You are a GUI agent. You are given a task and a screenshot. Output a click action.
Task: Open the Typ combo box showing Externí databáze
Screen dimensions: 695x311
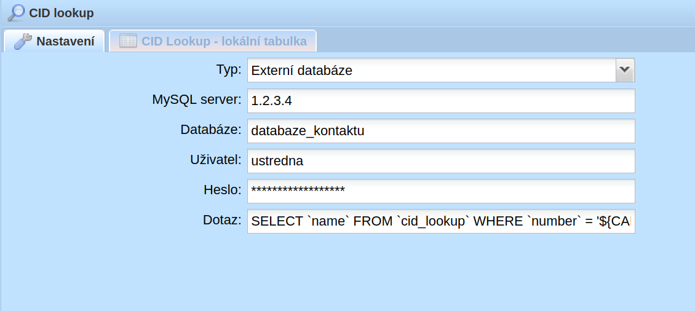[x=441, y=70]
